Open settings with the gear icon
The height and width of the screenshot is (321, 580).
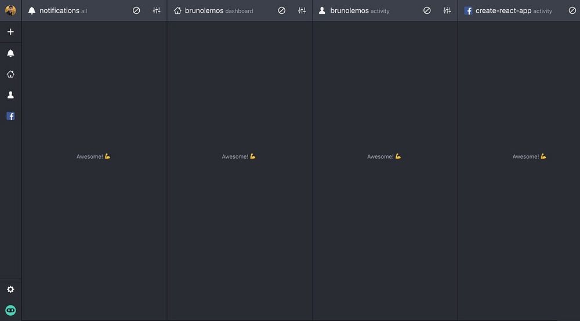click(x=10, y=289)
